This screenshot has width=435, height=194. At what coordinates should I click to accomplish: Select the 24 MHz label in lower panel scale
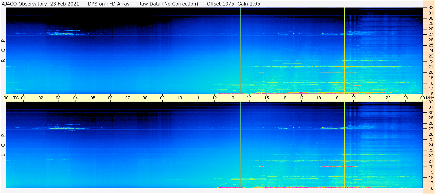(430, 145)
